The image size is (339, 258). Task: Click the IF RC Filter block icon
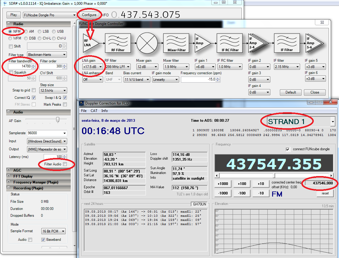click(x=230, y=43)
